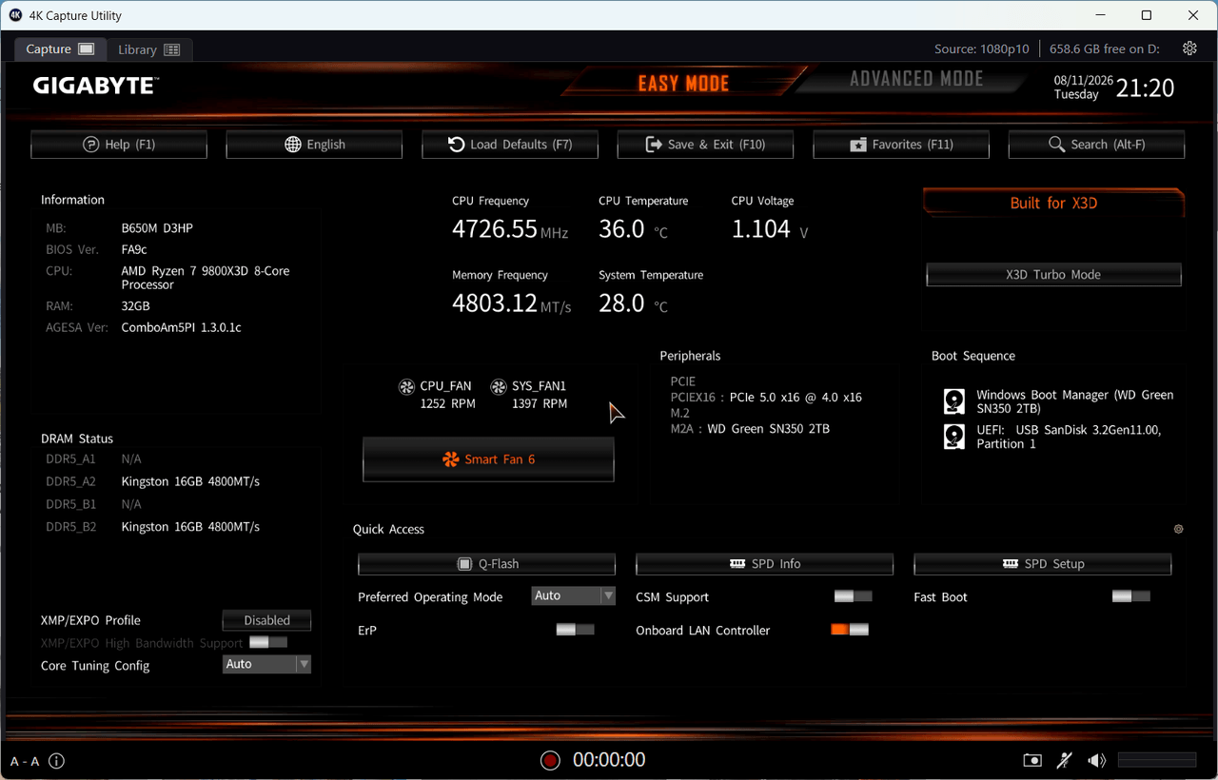Click CPU Frequency value 4726.55

click(495, 229)
